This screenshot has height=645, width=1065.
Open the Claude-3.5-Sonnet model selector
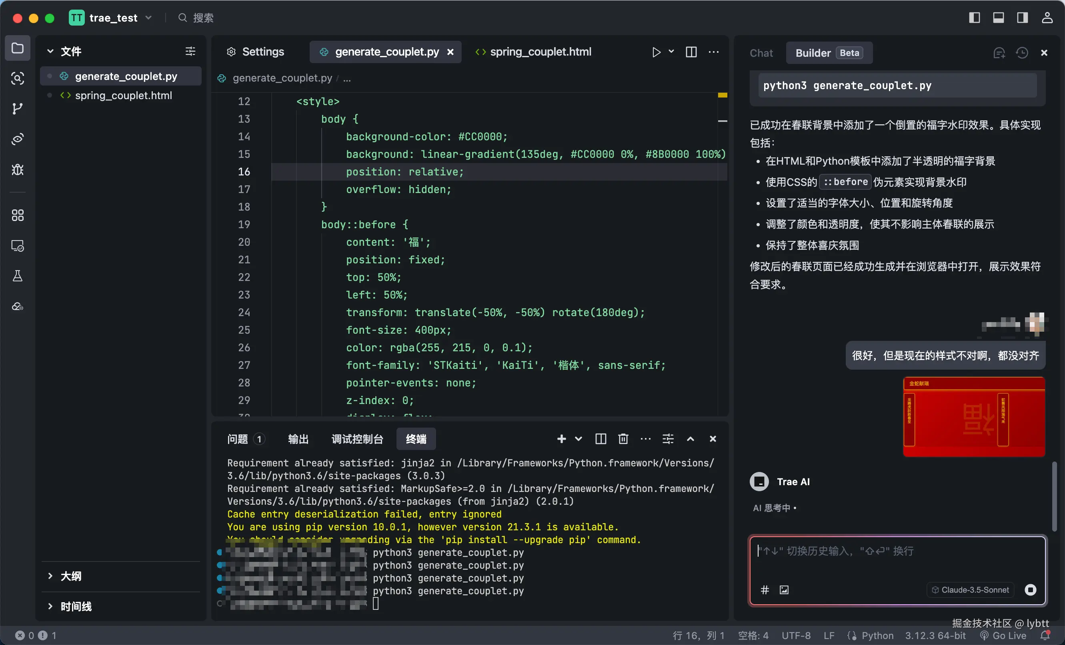click(970, 590)
